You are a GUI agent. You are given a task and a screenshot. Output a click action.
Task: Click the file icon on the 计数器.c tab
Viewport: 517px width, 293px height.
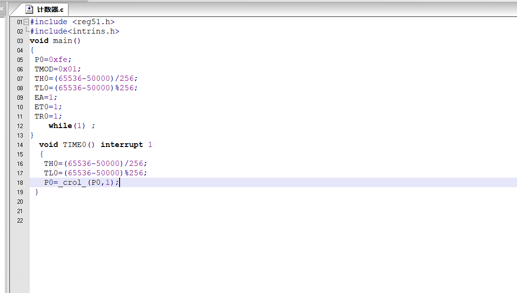pos(29,9)
